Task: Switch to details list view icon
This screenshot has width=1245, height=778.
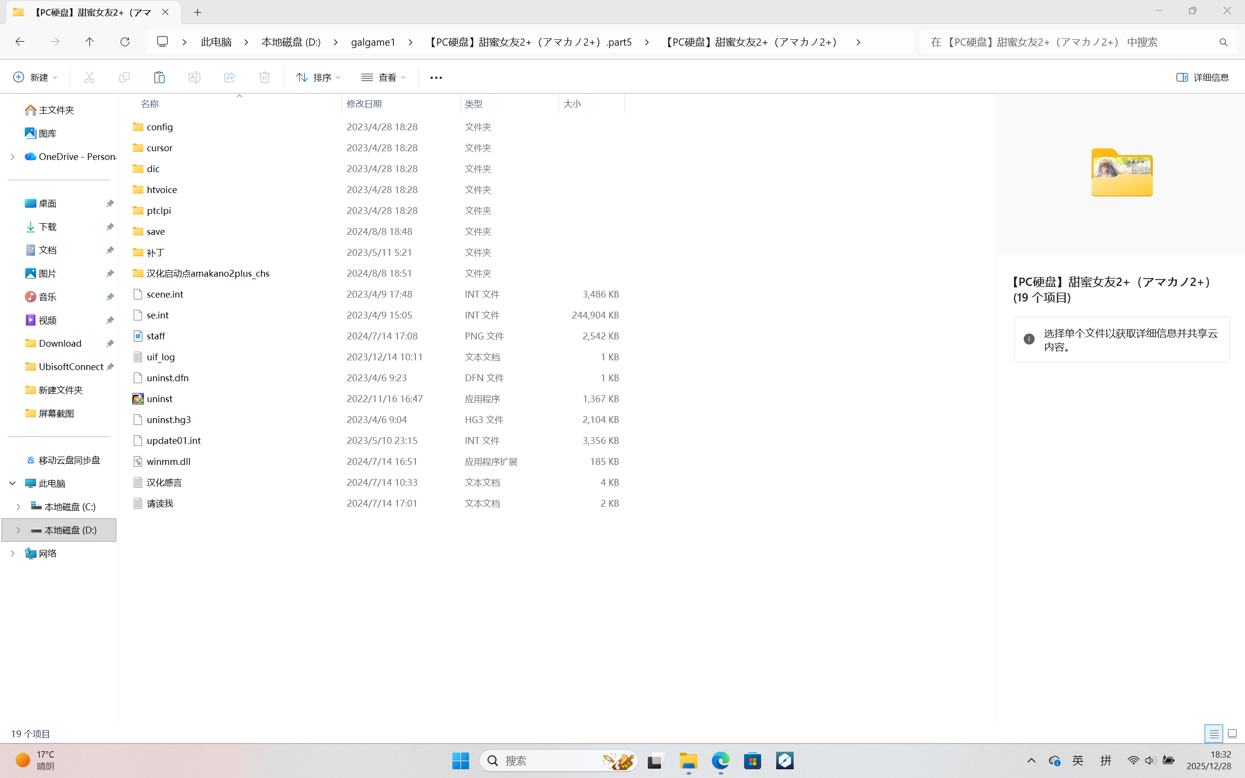Action: [x=1213, y=734]
